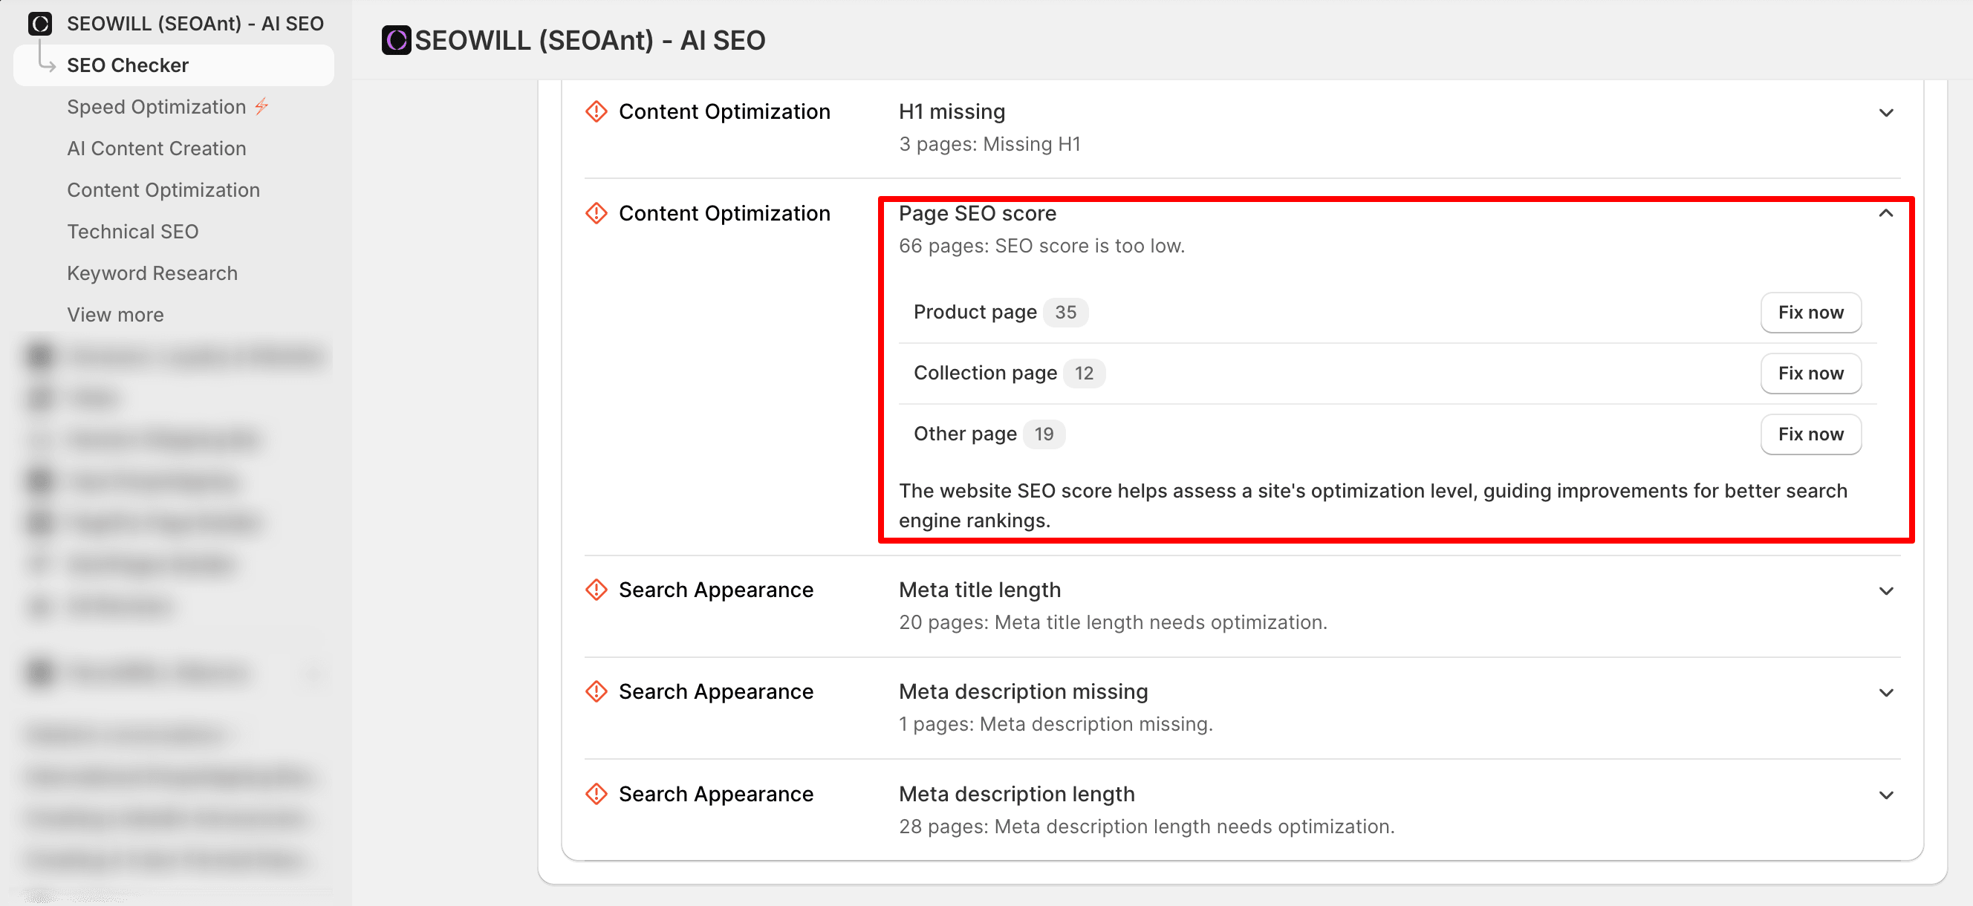Click the SEOWILL sidebar app icon
The width and height of the screenshot is (1973, 906).
40,24
